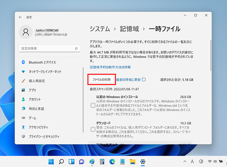Viewport: 227px width, 167px height.
Task: Open ネットワークとインターネット settings
Action: coord(45,72)
